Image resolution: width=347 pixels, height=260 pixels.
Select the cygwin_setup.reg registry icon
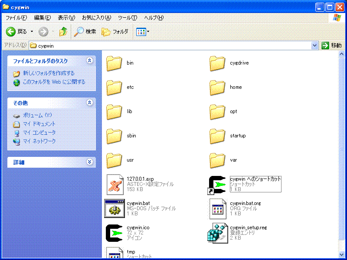click(218, 233)
